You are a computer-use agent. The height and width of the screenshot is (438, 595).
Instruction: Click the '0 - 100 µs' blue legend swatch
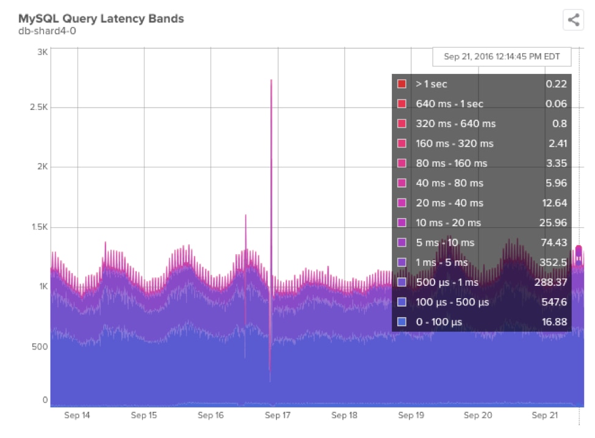(x=402, y=322)
